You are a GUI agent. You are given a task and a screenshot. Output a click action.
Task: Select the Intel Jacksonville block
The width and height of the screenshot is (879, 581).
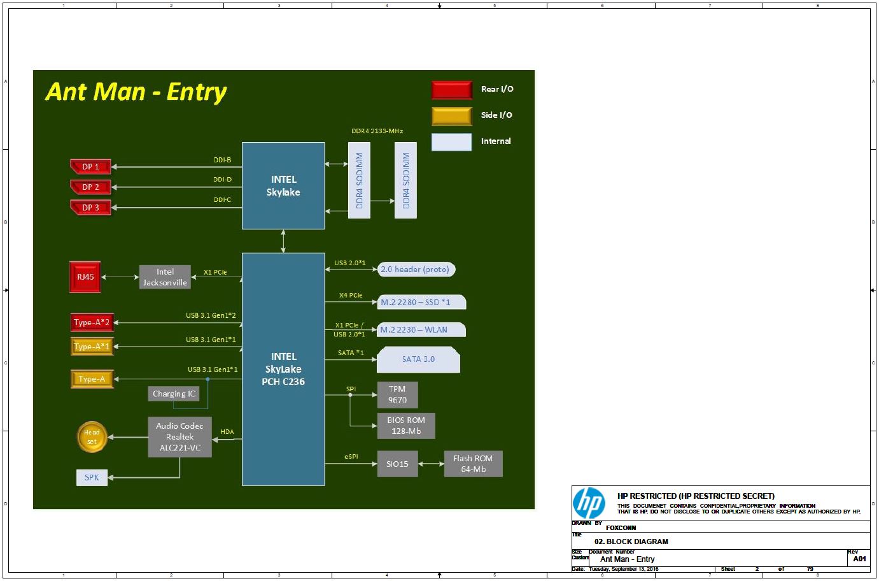(x=165, y=277)
